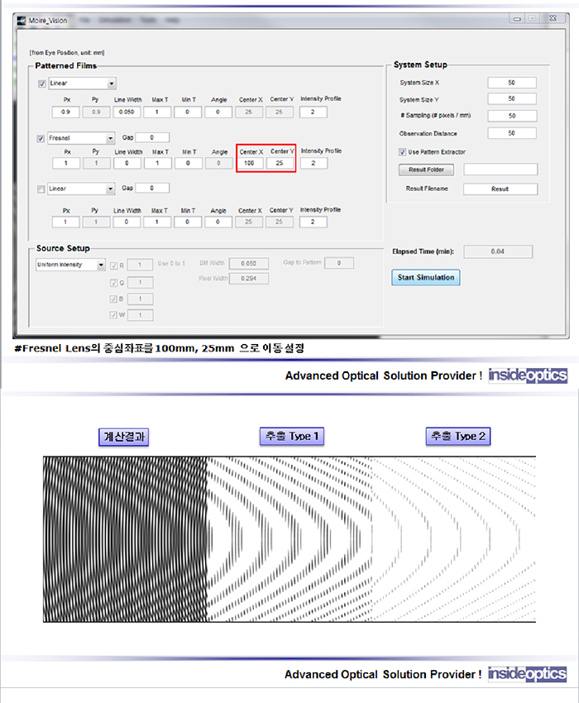579x703 pixels.
Task: Enable the third patterned film checkbox
Action: coord(42,189)
